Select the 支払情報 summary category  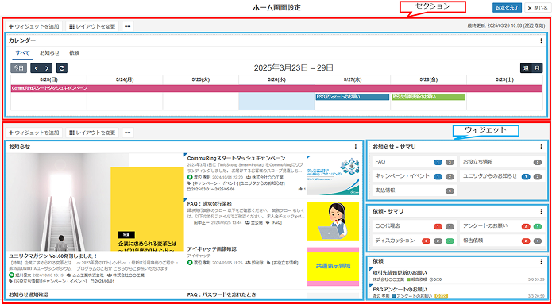point(415,190)
